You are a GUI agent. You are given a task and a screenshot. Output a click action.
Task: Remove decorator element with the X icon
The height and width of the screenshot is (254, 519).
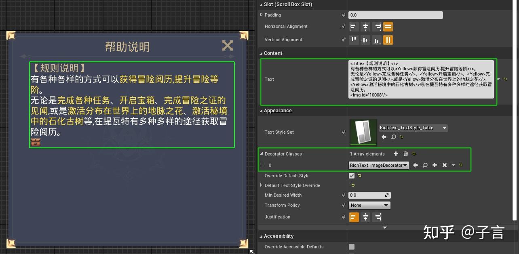pyautogui.click(x=444, y=165)
